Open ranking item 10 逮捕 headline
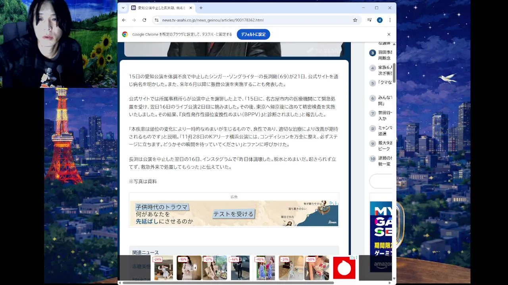508x285 pixels. point(385,161)
